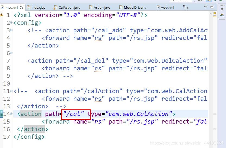Click the </action> tag on line 5
The height and width of the screenshot is (148, 226).
coord(43,46)
